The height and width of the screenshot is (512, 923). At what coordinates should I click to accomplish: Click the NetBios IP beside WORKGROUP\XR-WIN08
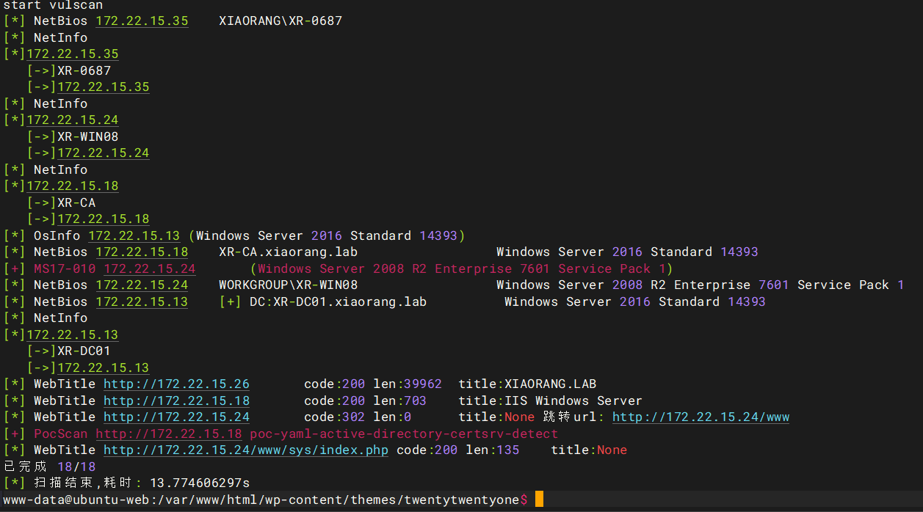coord(142,285)
